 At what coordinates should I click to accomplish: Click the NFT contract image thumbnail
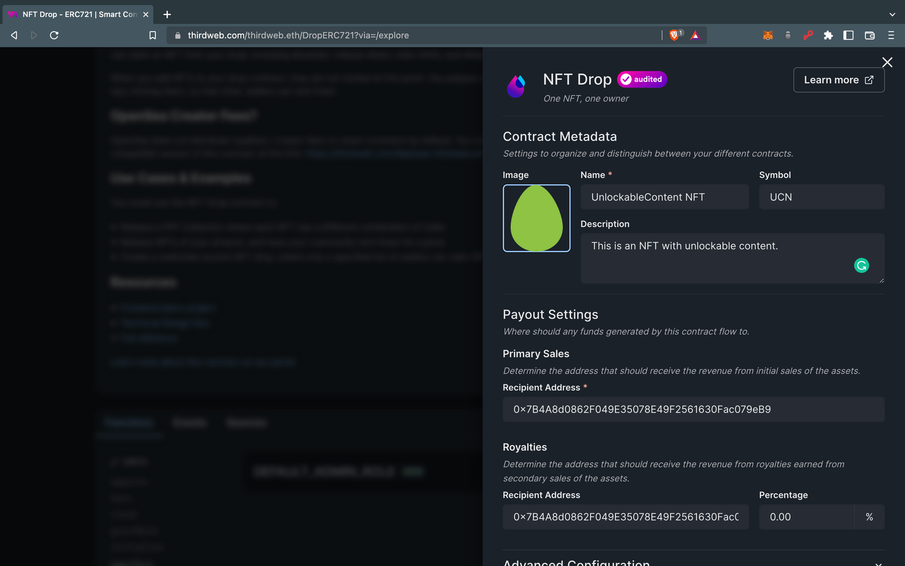coord(536,218)
